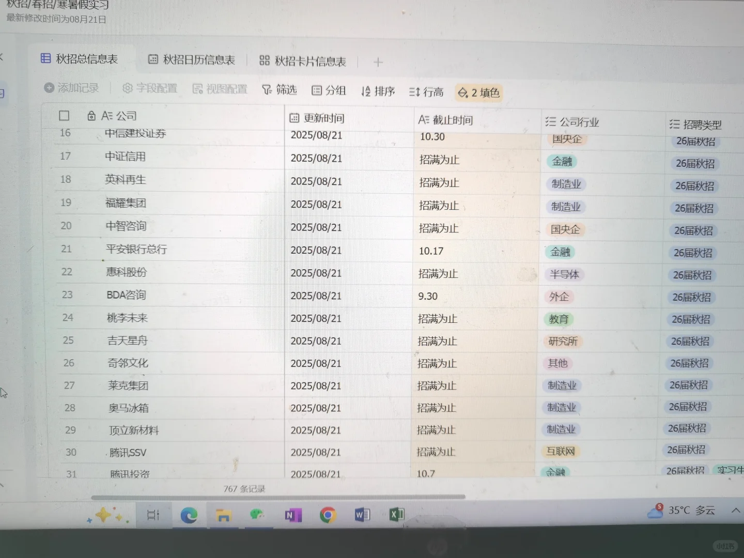Select company cell BDA咨询
This screenshot has width=744, height=558.
point(127,295)
